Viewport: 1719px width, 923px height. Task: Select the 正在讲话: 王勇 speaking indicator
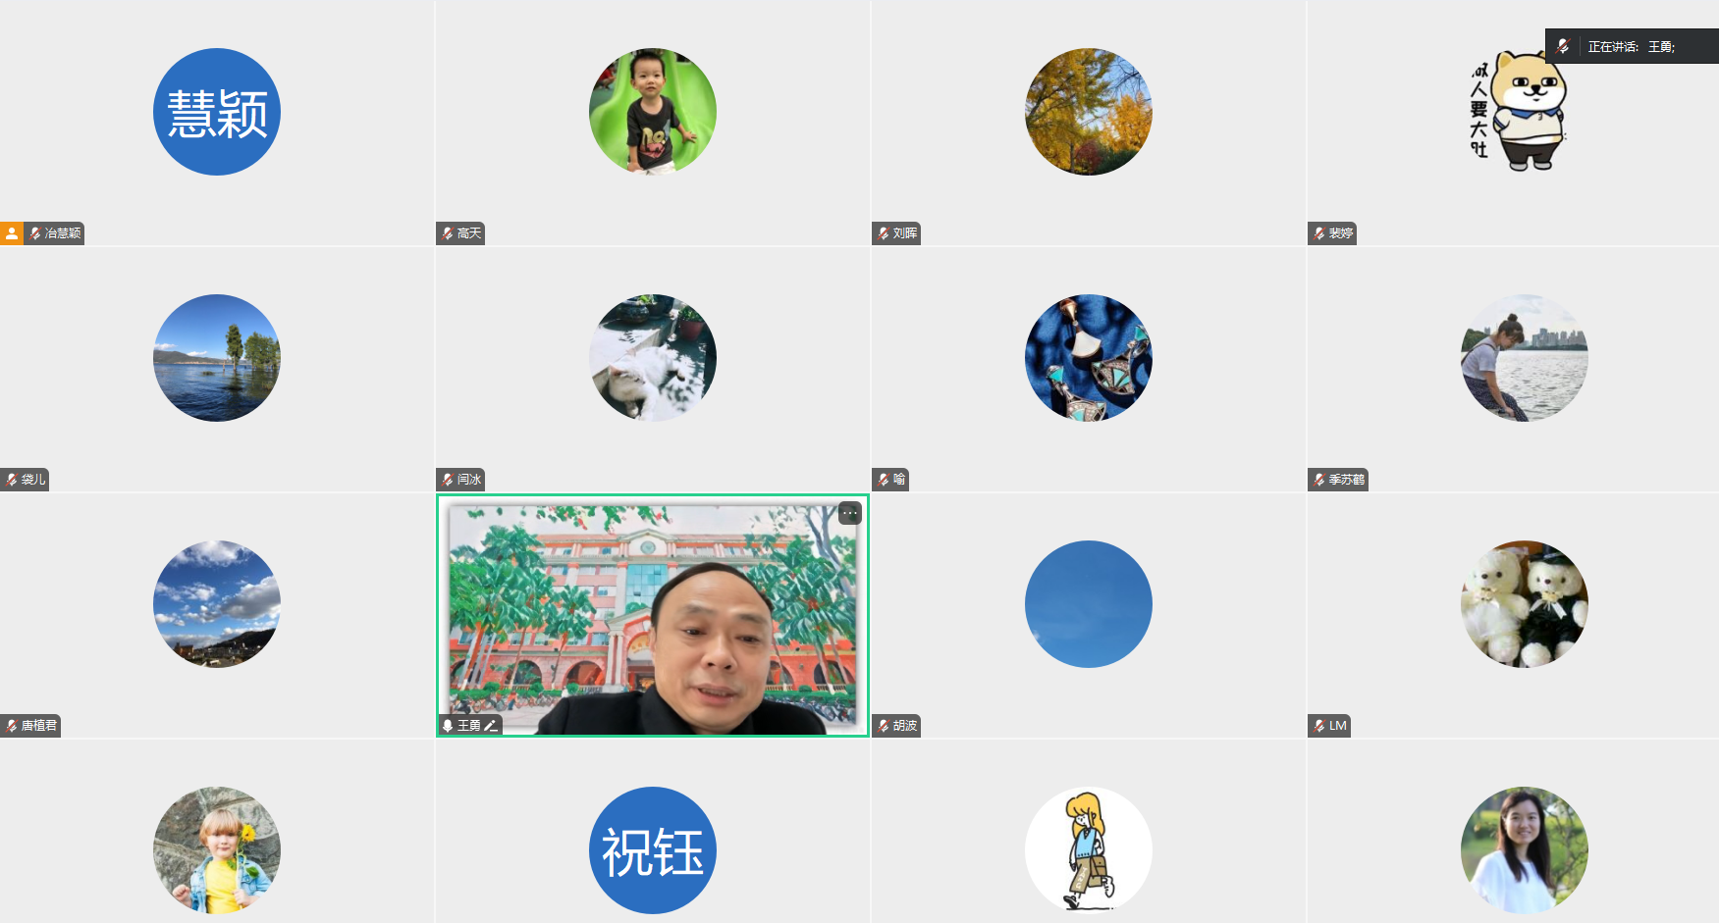point(1632,46)
